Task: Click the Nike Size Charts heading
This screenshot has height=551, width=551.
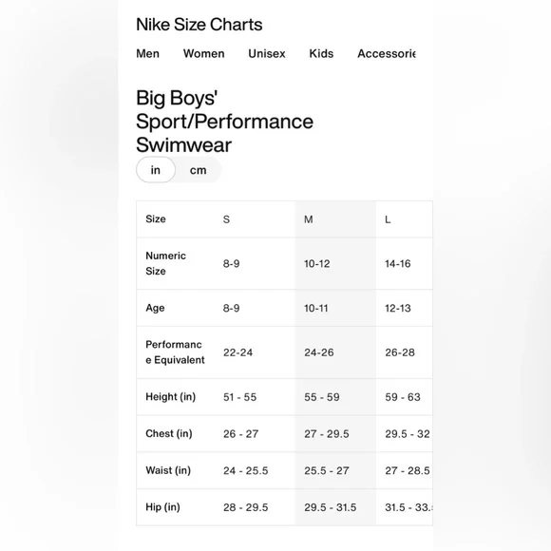Action: pyautogui.click(x=199, y=25)
